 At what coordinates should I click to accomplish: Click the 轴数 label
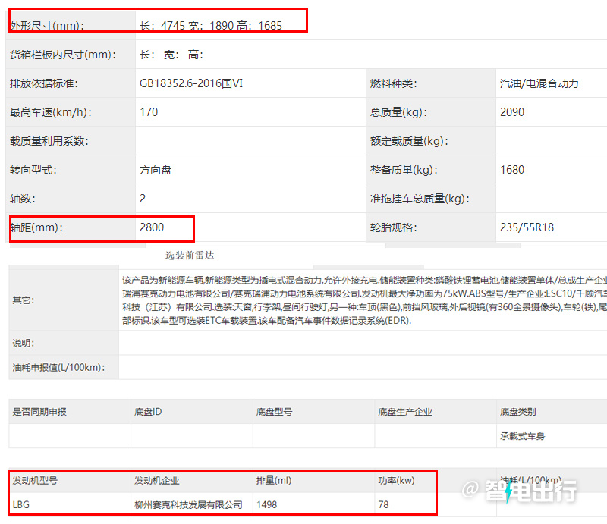point(23,199)
